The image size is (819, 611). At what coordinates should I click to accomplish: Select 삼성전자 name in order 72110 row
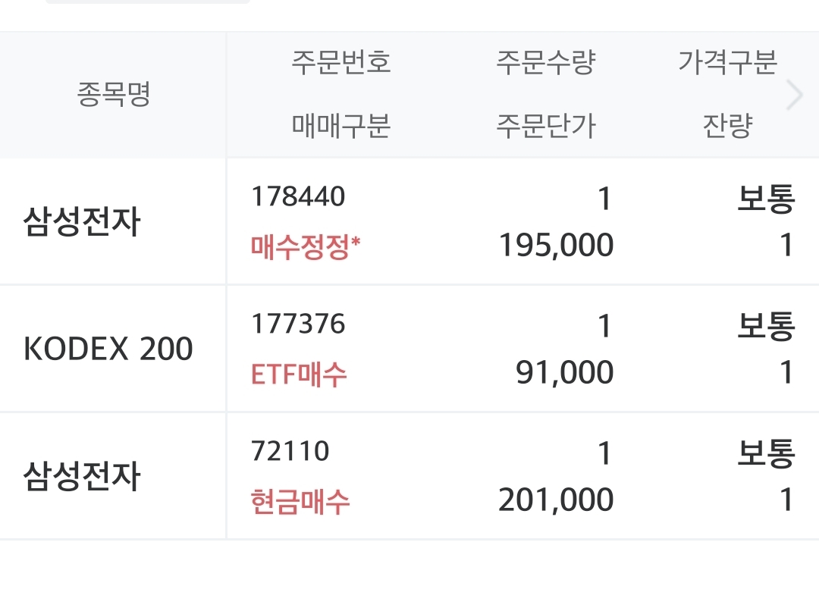click(82, 477)
